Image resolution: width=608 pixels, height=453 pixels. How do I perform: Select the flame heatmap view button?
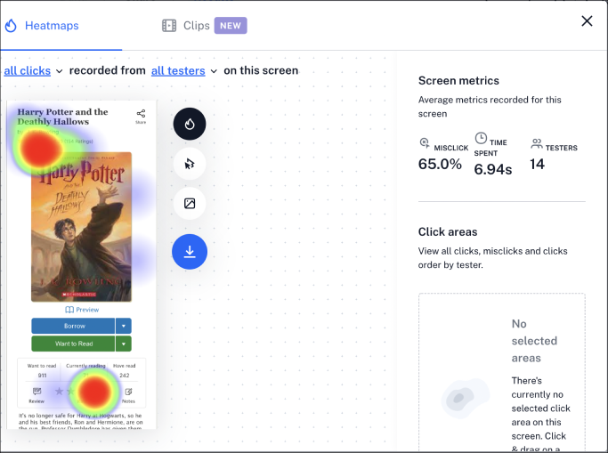click(x=190, y=124)
